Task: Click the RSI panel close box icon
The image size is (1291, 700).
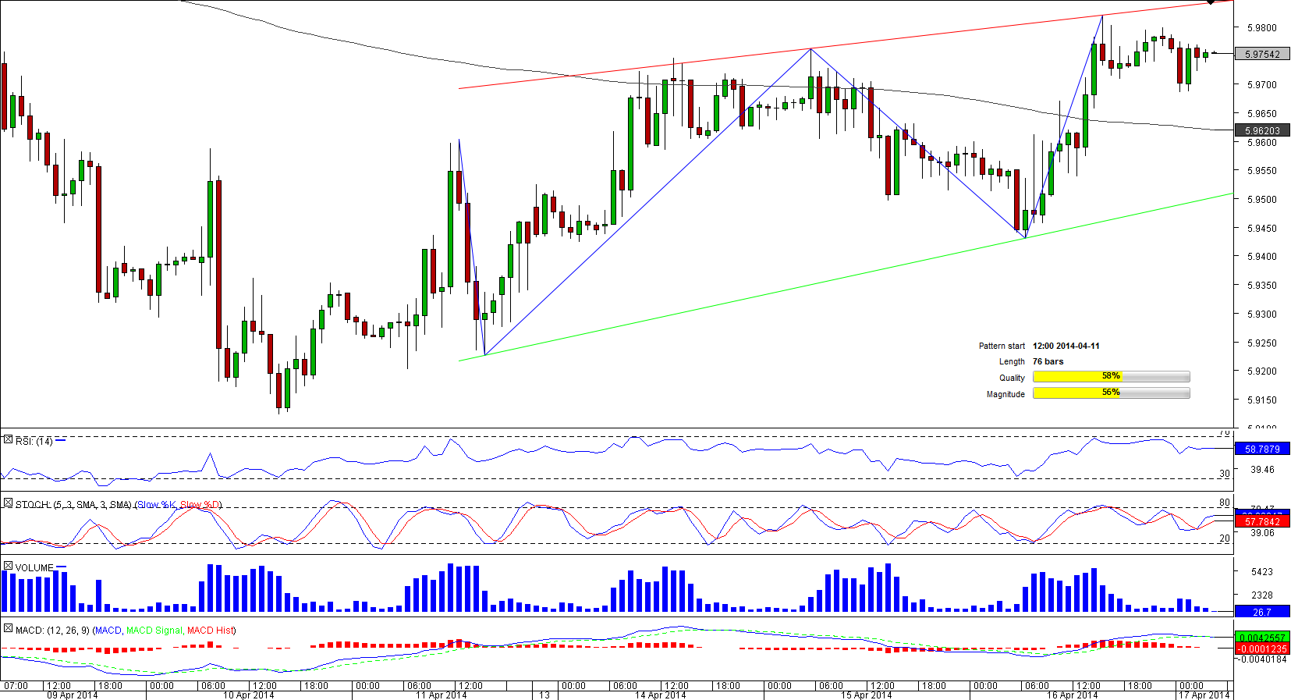Action: point(8,440)
